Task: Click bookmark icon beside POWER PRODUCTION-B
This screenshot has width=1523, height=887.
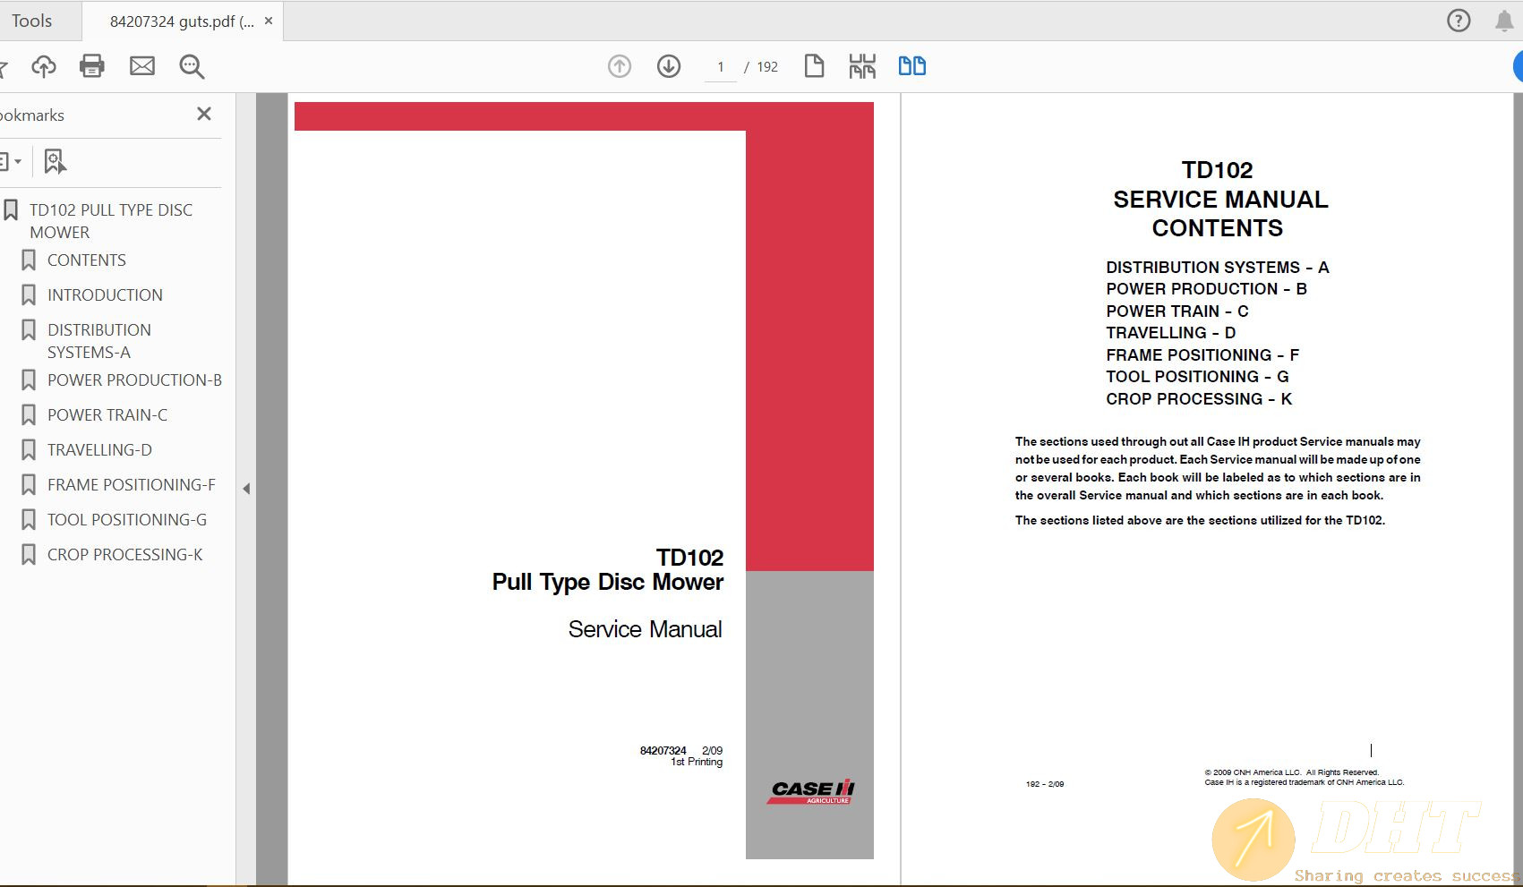Action: [29, 380]
